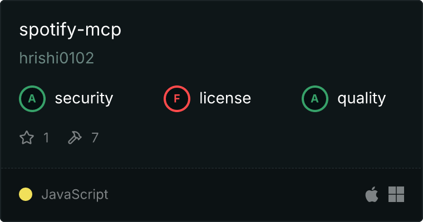Visit author hrishi0102's profile
423x222 pixels.
pyautogui.click(x=57, y=58)
